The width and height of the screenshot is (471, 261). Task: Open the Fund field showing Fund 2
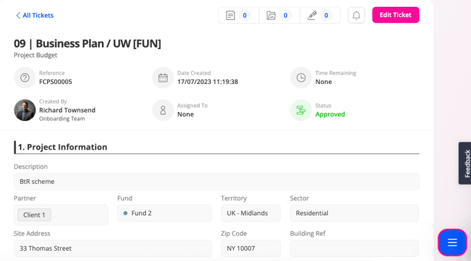164,213
